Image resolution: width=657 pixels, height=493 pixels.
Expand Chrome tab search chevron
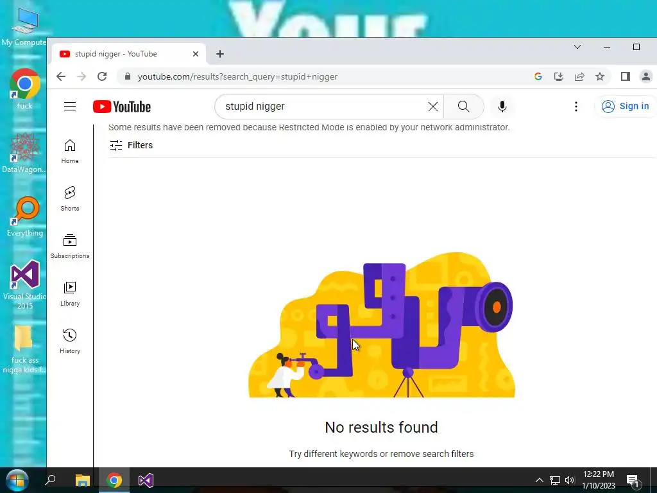pos(577,47)
